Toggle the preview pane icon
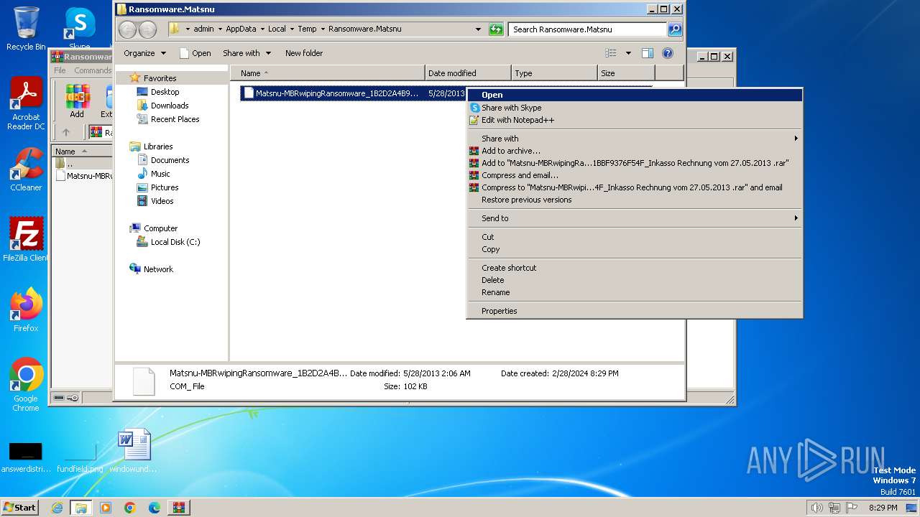Viewport: 920px width, 517px height. click(648, 53)
